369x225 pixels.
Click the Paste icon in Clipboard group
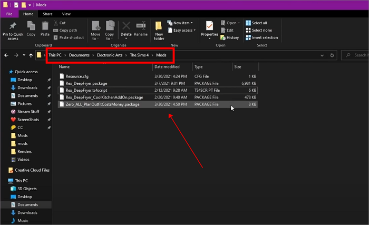click(x=45, y=26)
